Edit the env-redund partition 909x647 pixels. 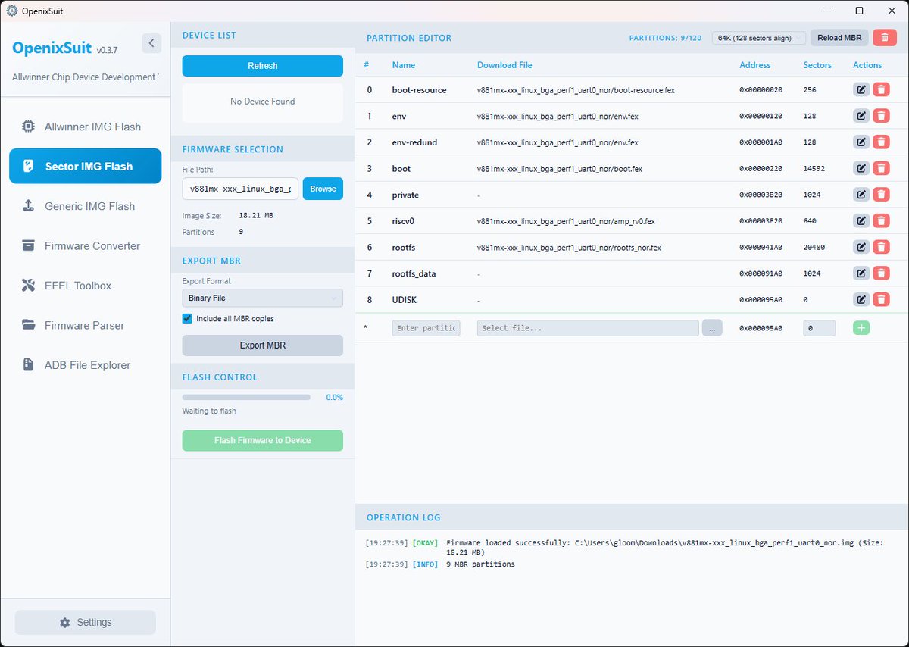861,142
